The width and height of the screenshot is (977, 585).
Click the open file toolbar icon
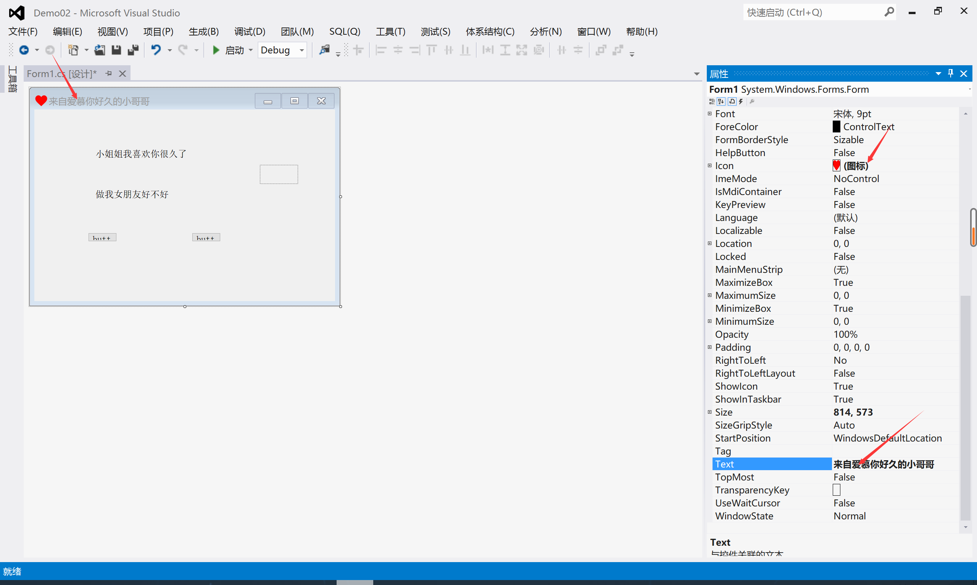pyautogui.click(x=100, y=50)
